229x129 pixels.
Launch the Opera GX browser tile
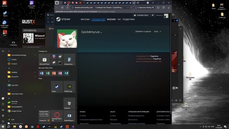[x=57, y=116]
